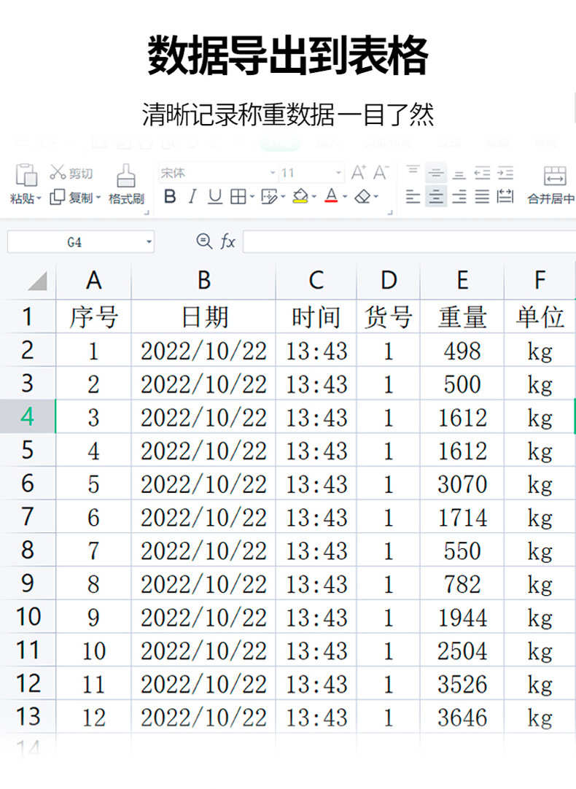Increase font size with A+ icon

[x=358, y=173]
